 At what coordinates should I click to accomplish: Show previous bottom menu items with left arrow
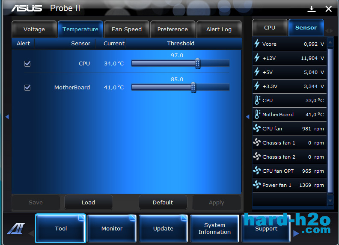pyautogui.click(x=31, y=233)
